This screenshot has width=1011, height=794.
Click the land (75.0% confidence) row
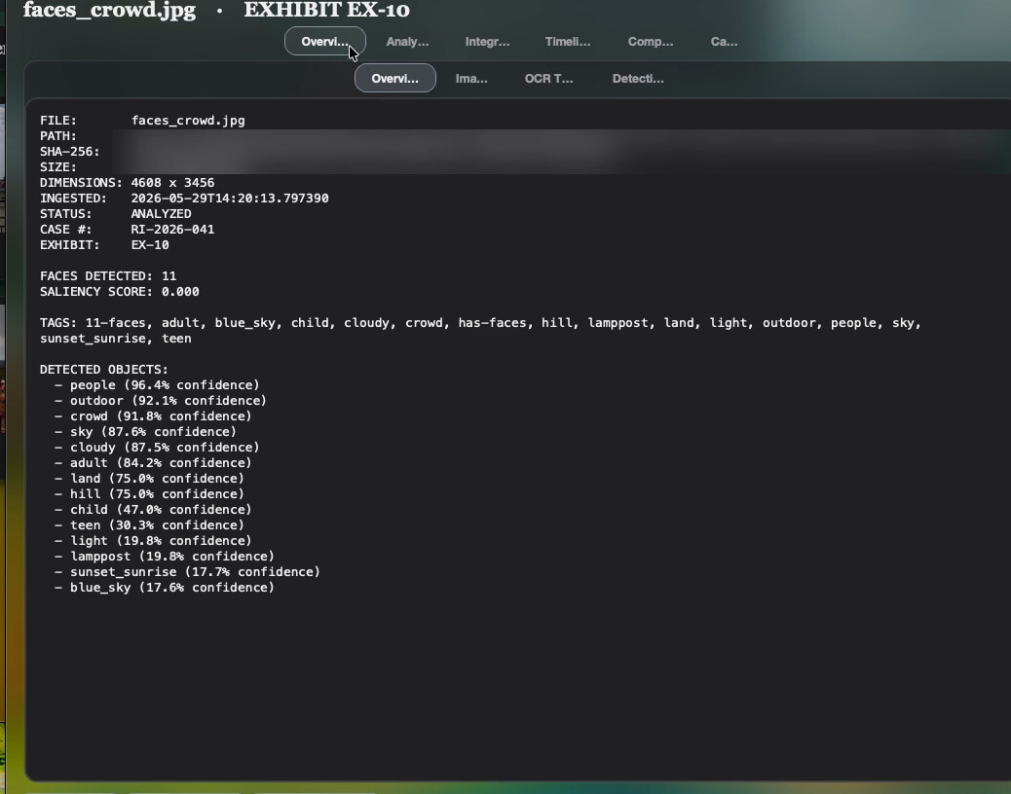[149, 479]
